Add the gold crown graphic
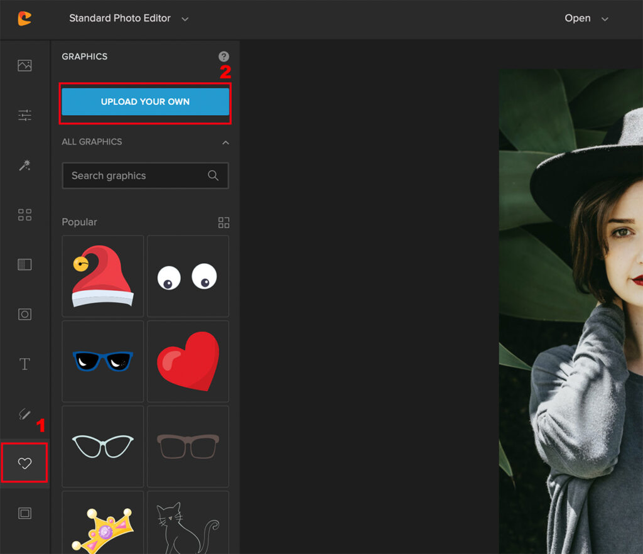 103,523
